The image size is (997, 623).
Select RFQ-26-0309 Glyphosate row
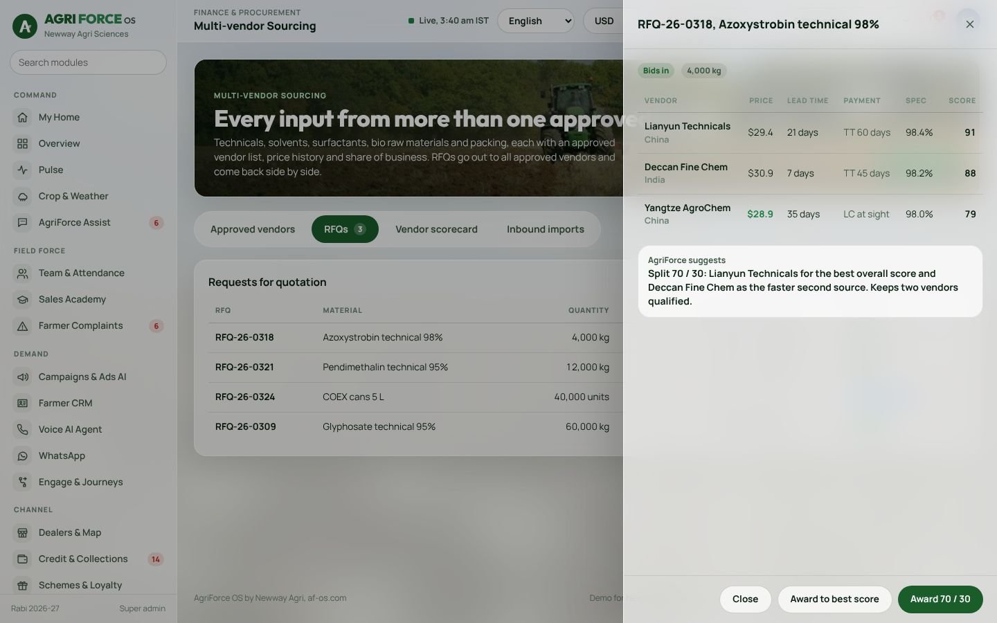415,427
